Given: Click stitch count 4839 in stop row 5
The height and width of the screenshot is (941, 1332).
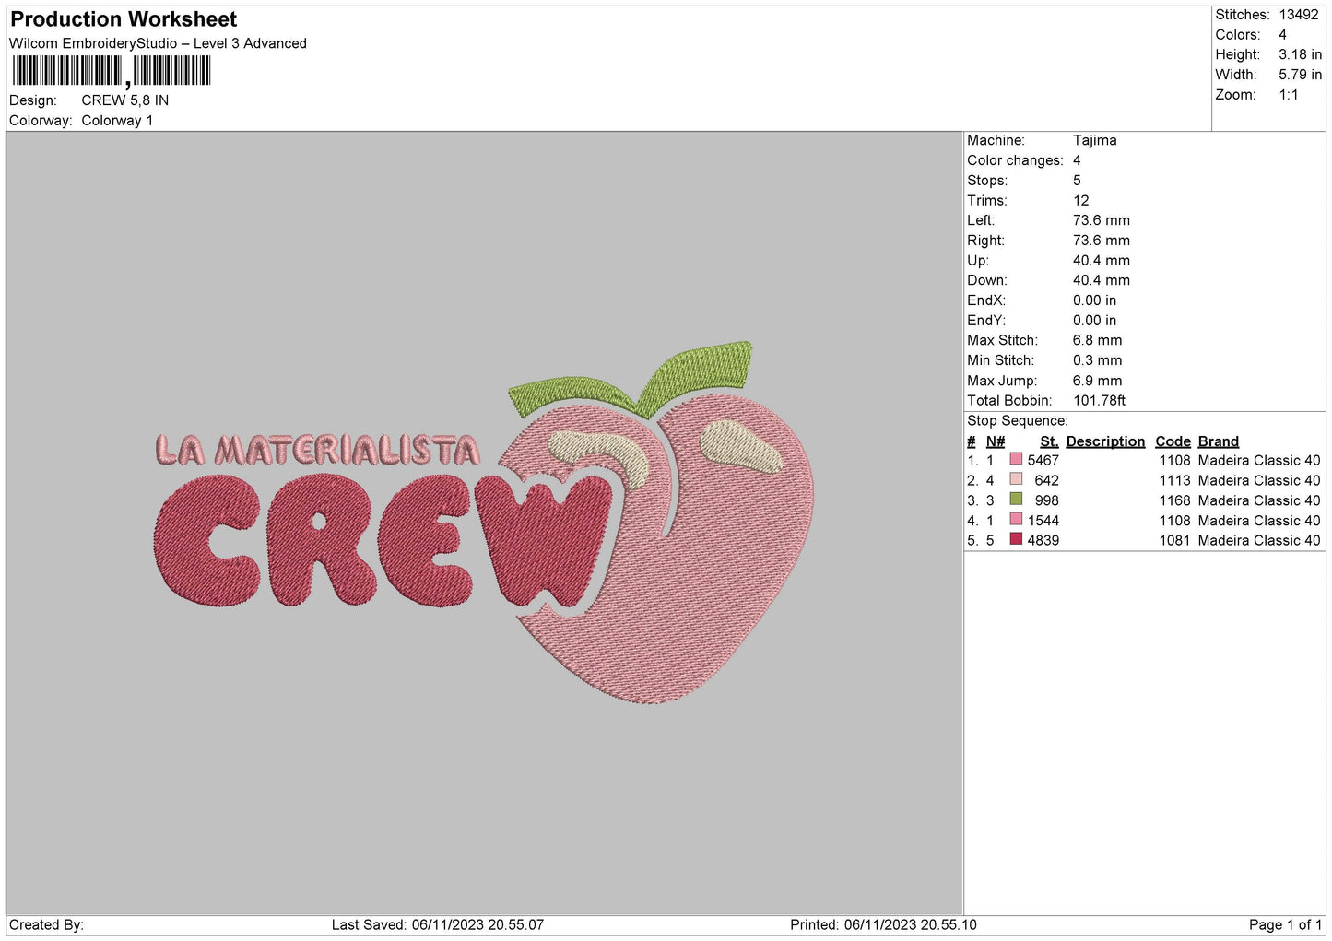Looking at the screenshot, I should click(1043, 541).
